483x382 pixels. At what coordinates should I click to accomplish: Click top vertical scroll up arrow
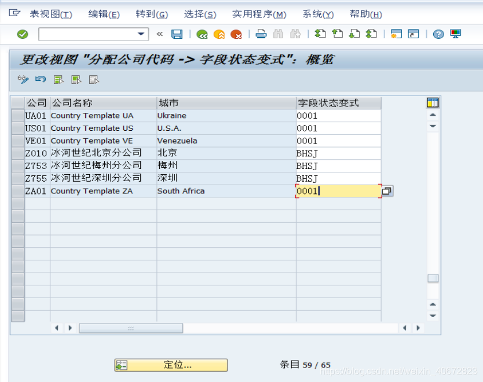point(433,115)
